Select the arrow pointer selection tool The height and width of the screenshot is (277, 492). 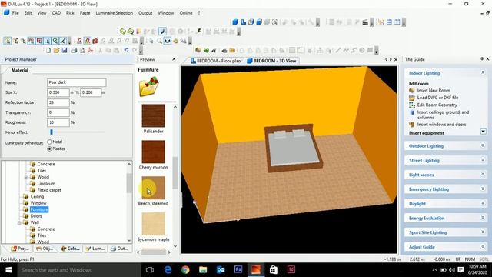pyautogui.click(x=151, y=41)
